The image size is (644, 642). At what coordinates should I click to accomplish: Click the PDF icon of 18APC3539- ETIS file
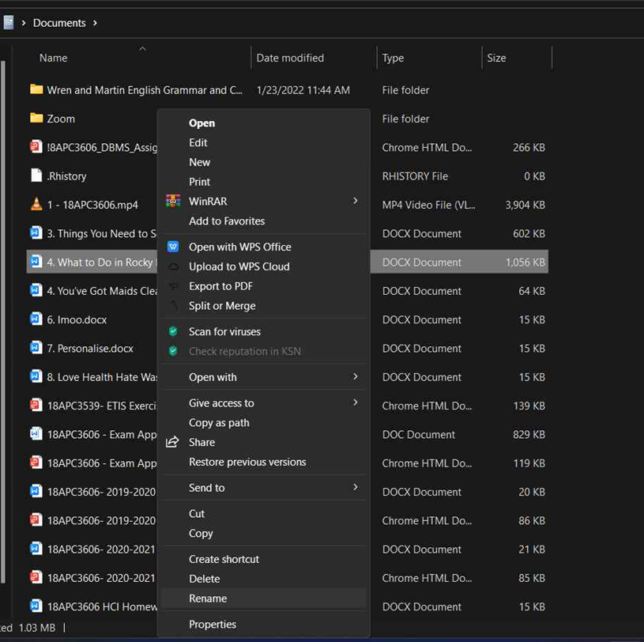(x=36, y=406)
